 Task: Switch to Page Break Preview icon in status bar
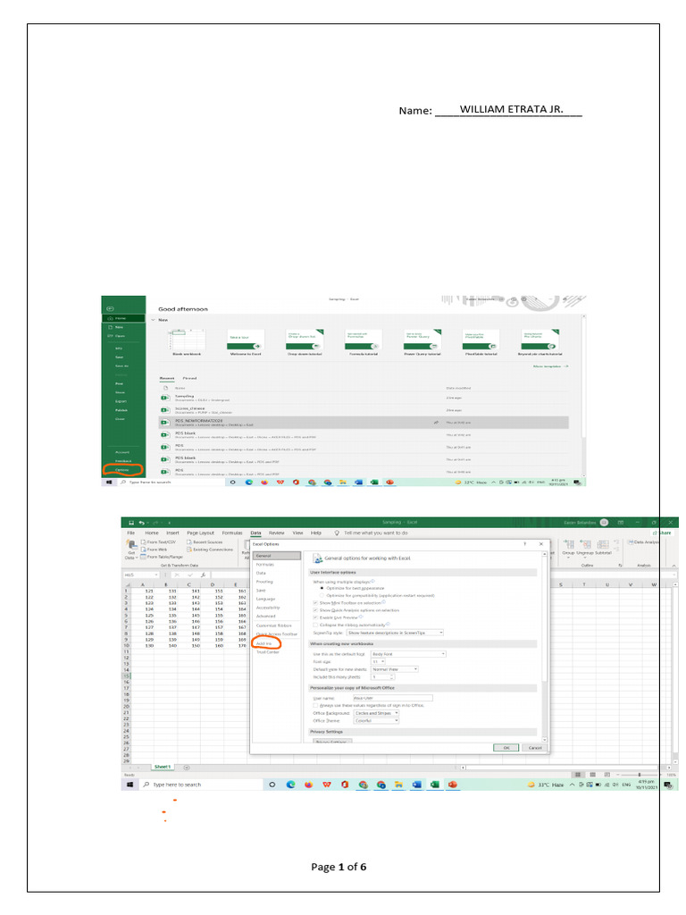coord(607,775)
